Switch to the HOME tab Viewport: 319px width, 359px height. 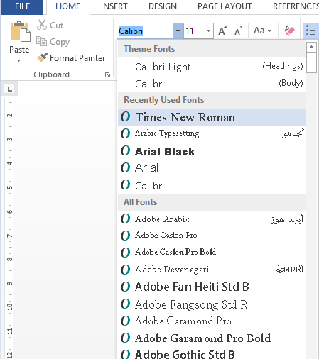pos(68,6)
